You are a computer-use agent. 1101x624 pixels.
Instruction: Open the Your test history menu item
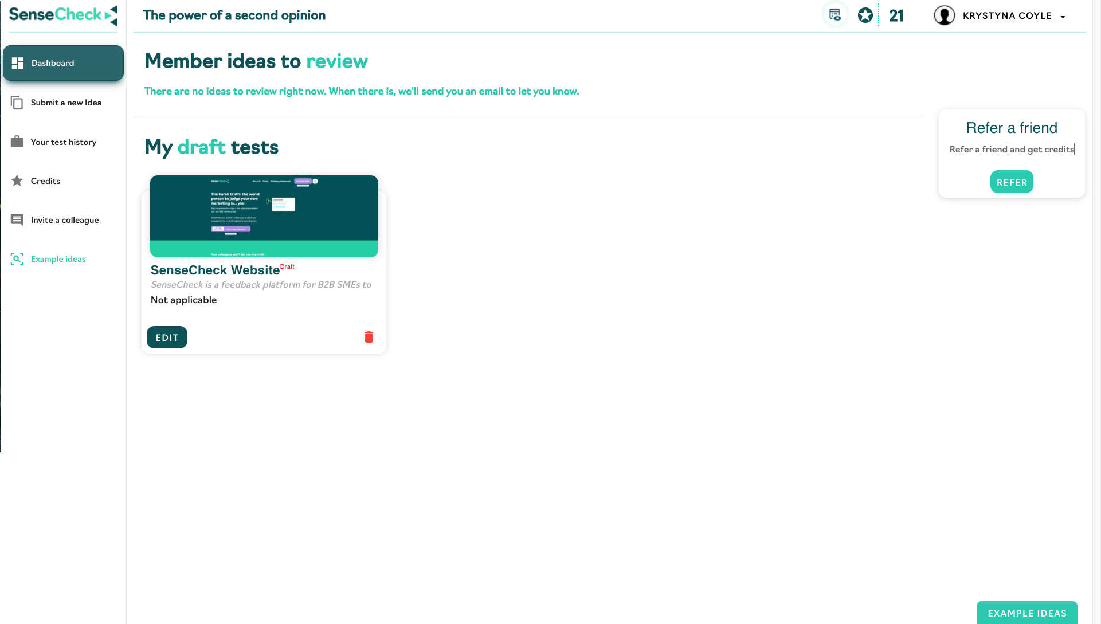(x=64, y=142)
